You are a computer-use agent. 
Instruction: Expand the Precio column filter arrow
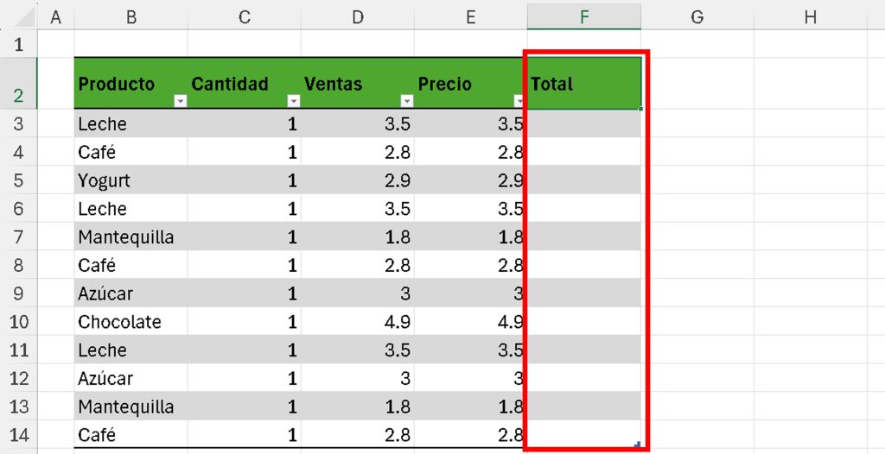pos(519,101)
